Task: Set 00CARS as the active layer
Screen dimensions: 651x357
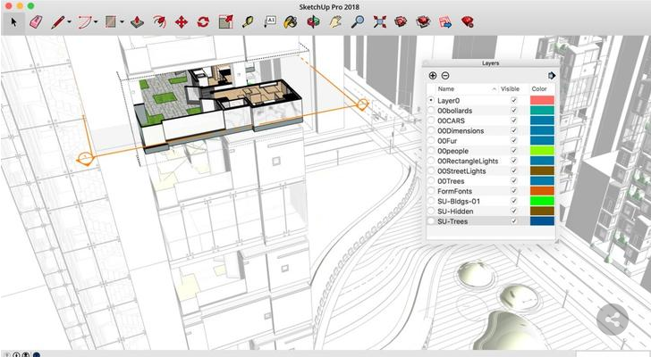Action: coord(431,120)
